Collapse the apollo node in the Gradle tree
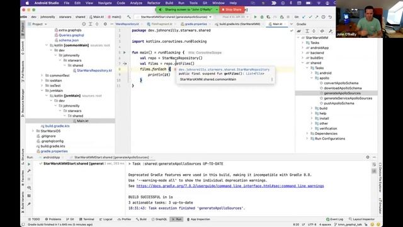The height and width of the screenshot is (227, 403). click(x=312, y=78)
